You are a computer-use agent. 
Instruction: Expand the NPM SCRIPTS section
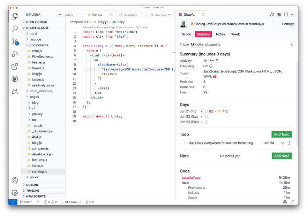tap(43, 196)
